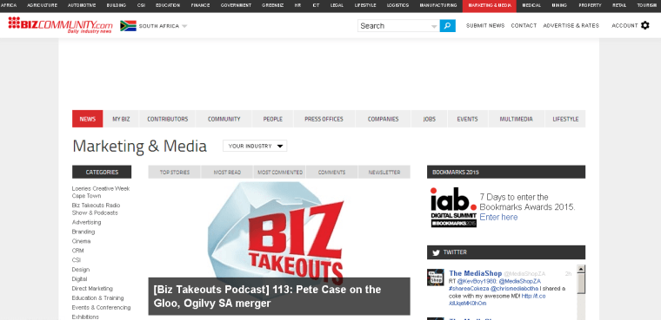Open the Biz Takeouts Podcast featured image
This screenshot has height=320, width=661.
click(279, 230)
